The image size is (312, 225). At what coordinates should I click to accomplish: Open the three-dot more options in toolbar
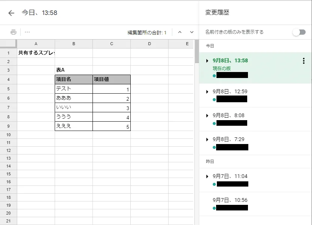coord(27,32)
